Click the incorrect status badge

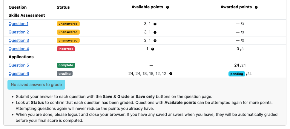pyautogui.click(x=66, y=49)
